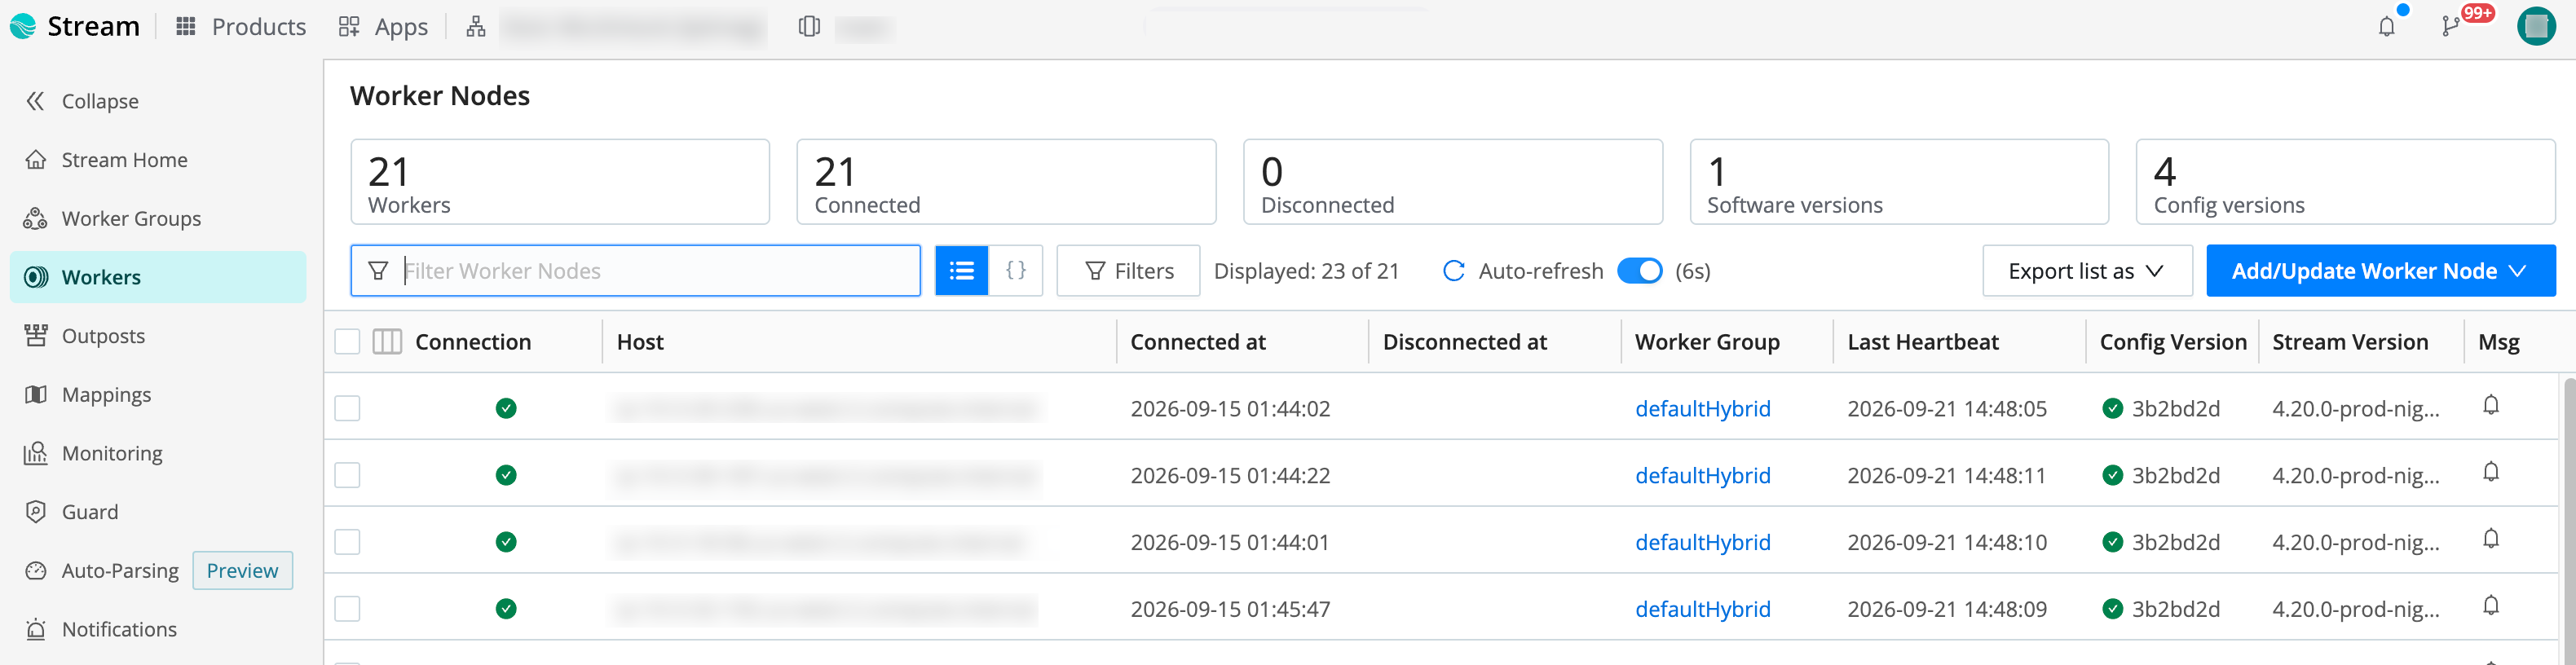This screenshot has height=665, width=2576.
Task: Disable the Auto-refresh toggle
Action: click(x=1639, y=271)
